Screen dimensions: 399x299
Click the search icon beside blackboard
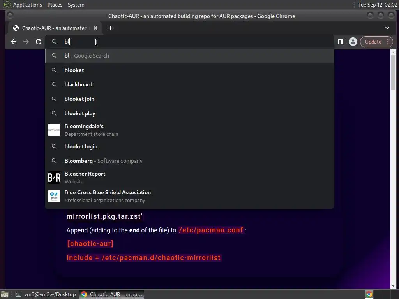pyautogui.click(x=54, y=84)
